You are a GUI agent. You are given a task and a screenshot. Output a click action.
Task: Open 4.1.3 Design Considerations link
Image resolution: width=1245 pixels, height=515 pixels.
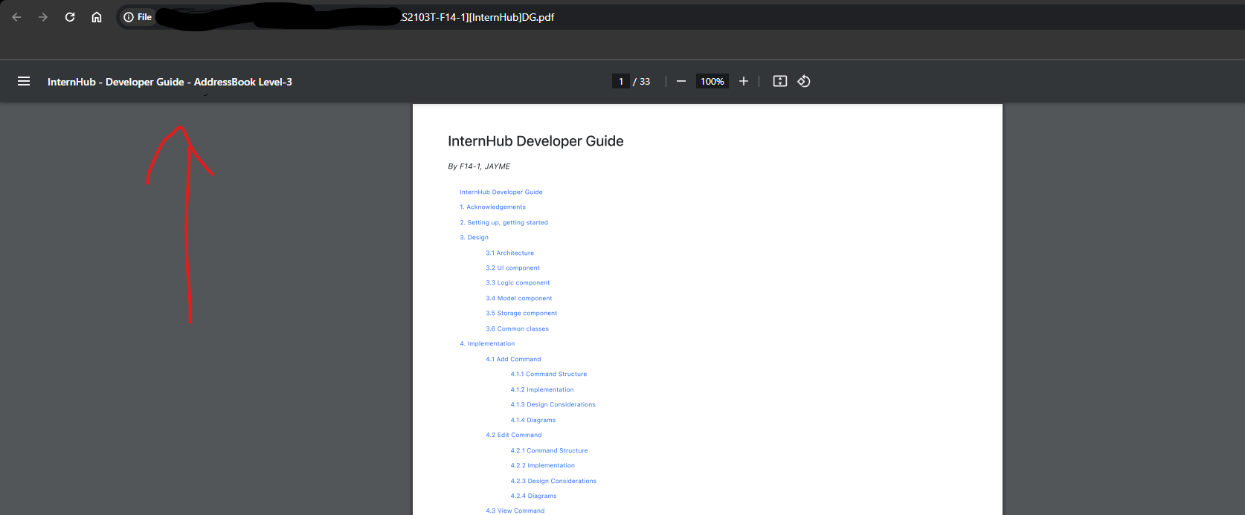pos(553,405)
